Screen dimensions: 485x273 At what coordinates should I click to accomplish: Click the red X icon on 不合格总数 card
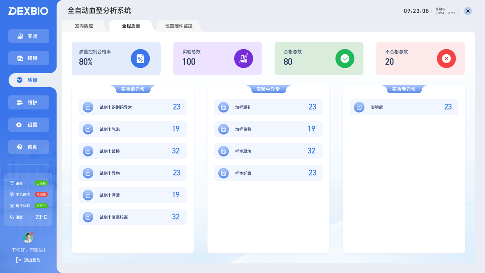(x=446, y=58)
